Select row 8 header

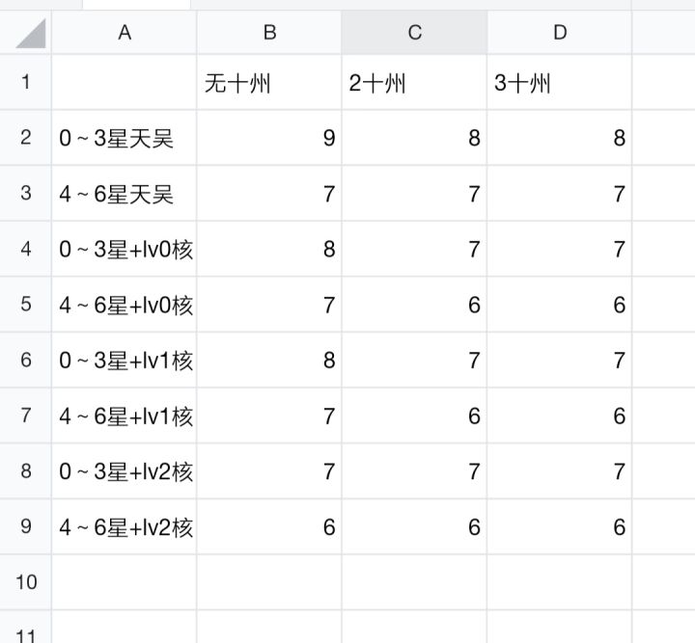[26, 471]
